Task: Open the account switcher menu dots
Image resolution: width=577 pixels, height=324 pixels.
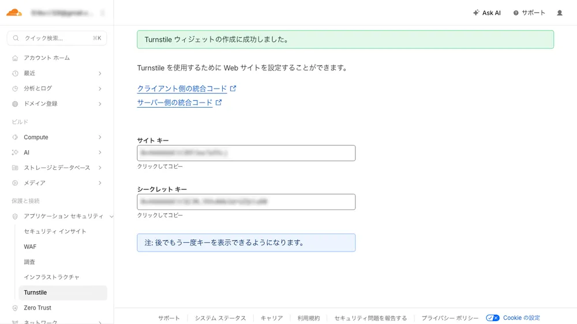Action: tap(102, 13)
